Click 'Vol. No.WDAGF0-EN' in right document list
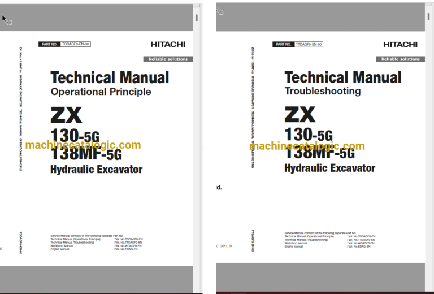Image resolution: width=434 pixels, height=294 pixels. (x=361, y=243)
